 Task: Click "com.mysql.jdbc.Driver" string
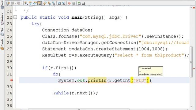point(110,36)
